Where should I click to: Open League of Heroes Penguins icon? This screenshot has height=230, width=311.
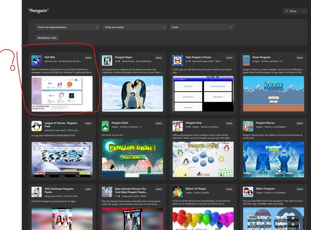coord(36,126)
